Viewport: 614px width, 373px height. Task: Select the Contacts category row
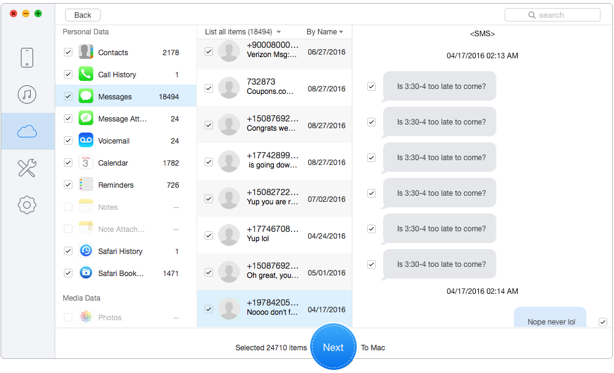click(126, 52)
